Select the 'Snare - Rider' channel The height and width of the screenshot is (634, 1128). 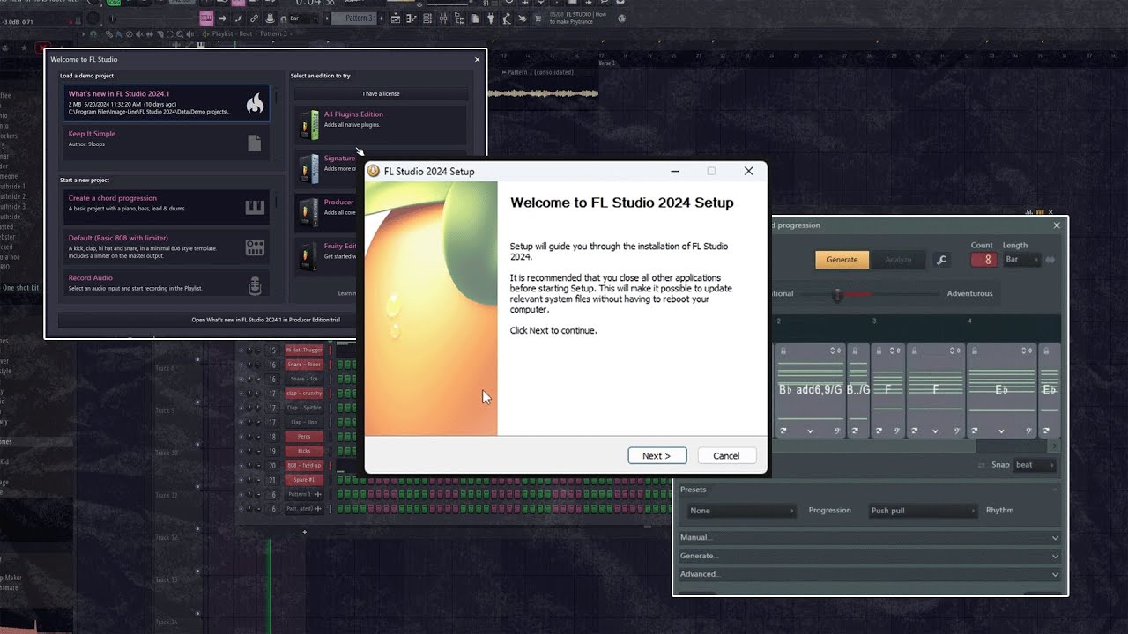coord(304,365)
